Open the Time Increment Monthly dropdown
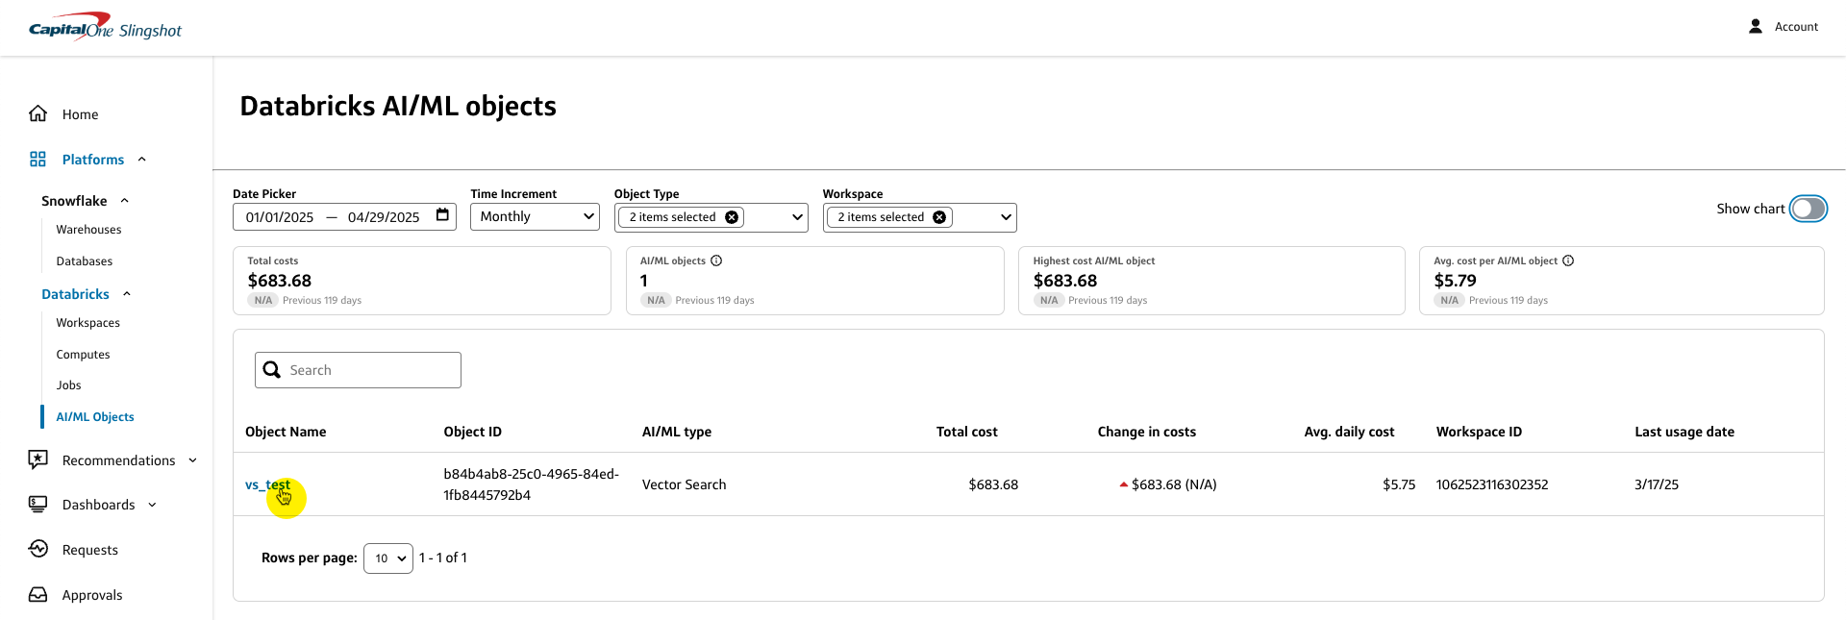The width and height of the screenshot is (1846, 620). coord(535,217)
